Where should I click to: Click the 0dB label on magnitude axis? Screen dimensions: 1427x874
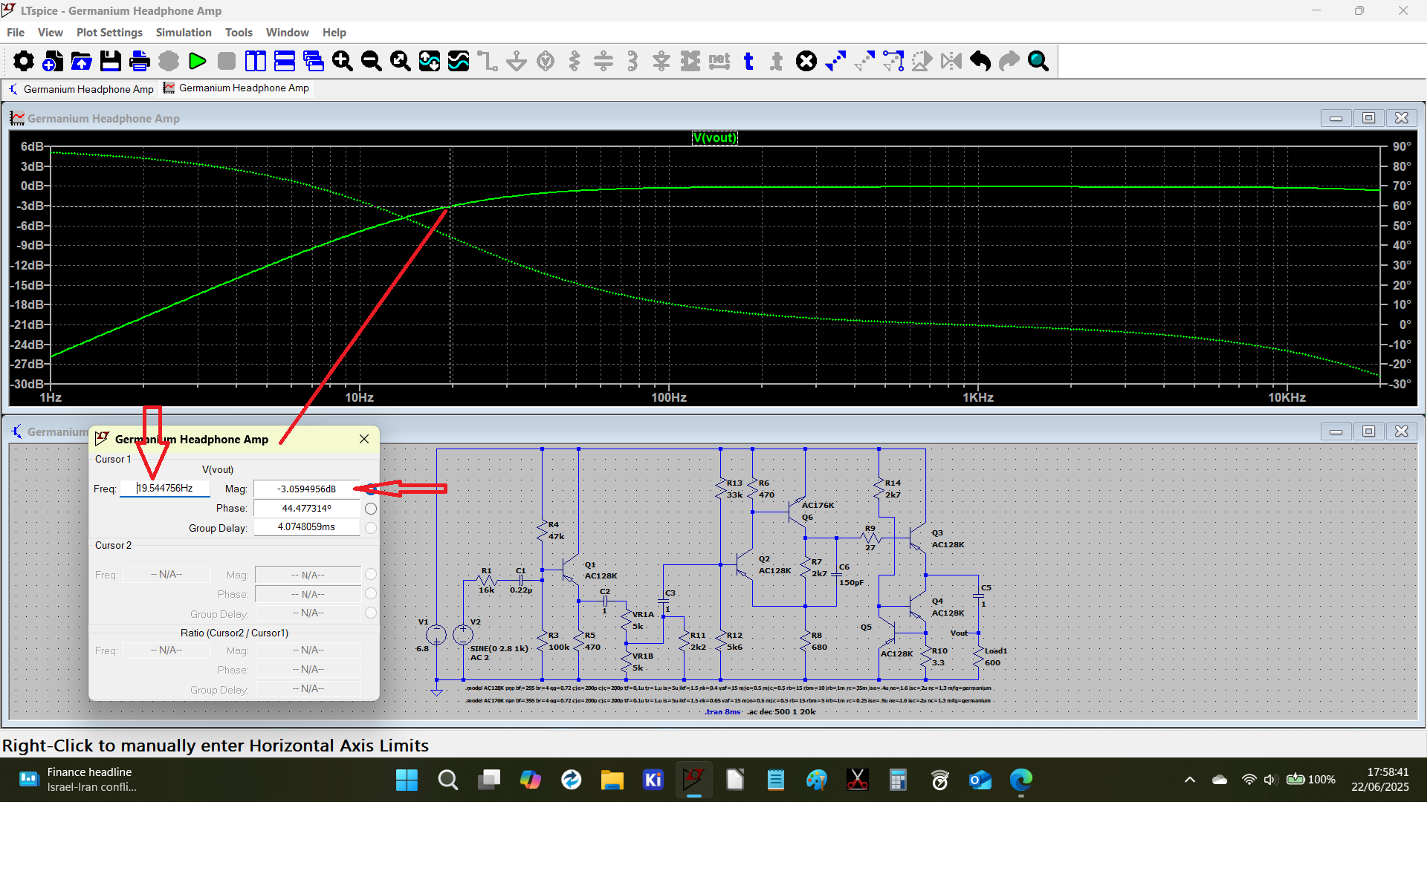(x=33, y=186)
